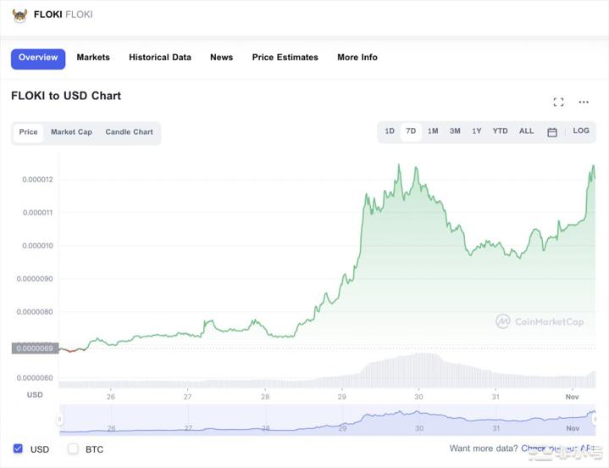Switch to the Markets tab

point(93,58)
